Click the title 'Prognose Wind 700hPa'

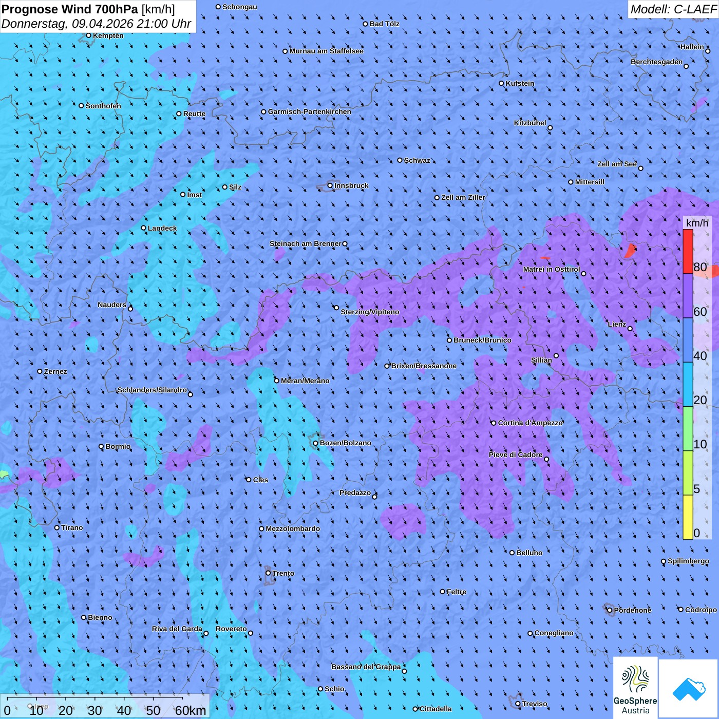70,9
